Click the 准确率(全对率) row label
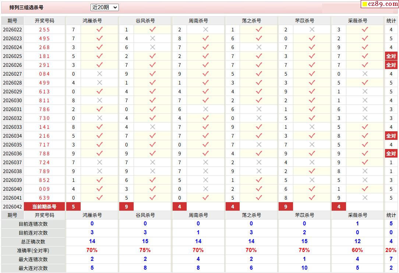 click(x=33, y=250)
